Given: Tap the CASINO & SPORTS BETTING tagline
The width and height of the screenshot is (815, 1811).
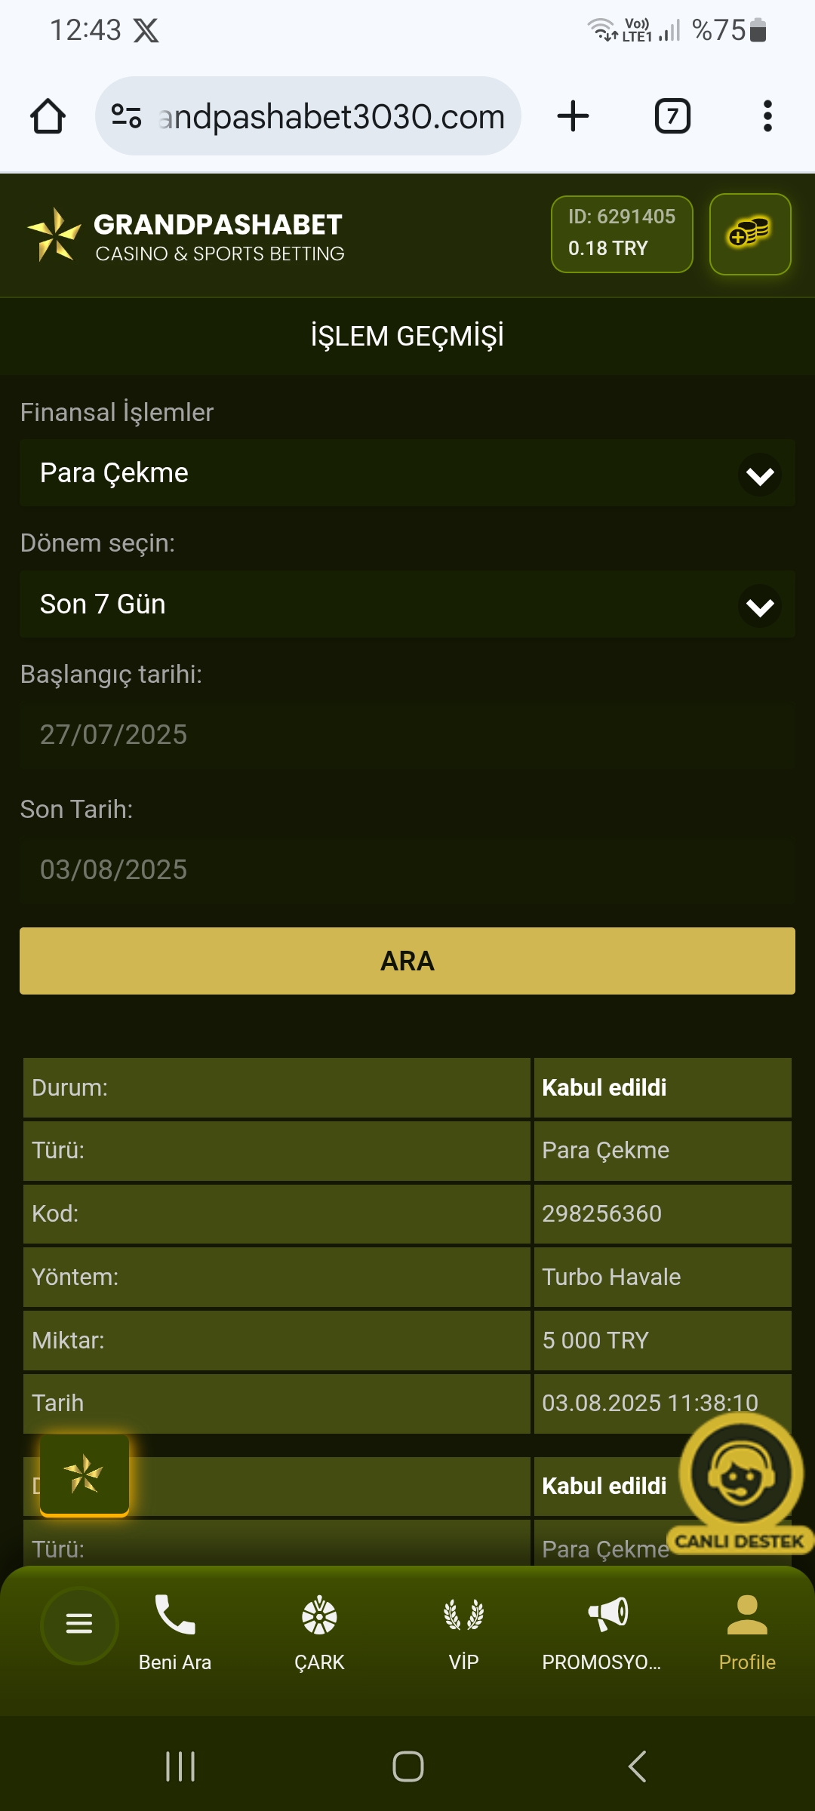Looking at the screenshot, I should click(x=220, y=254).
